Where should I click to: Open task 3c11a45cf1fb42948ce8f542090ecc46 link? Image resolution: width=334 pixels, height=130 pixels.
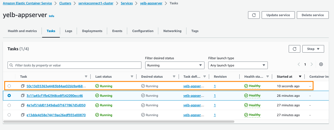point(55,96)
